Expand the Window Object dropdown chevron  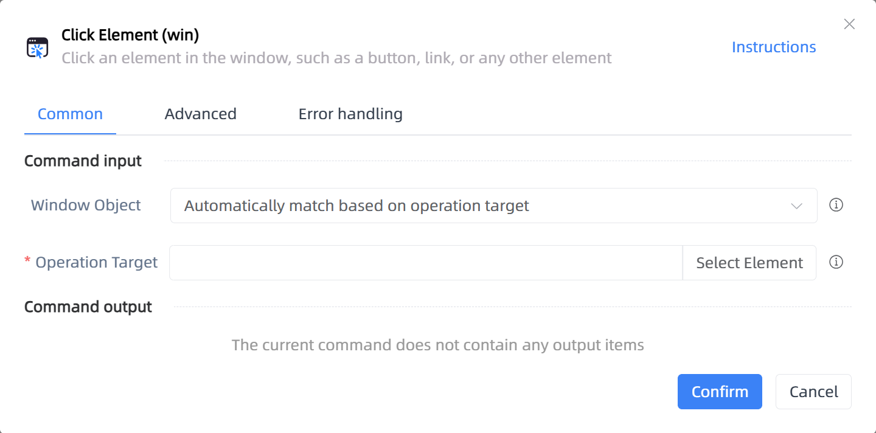(796, 206)
